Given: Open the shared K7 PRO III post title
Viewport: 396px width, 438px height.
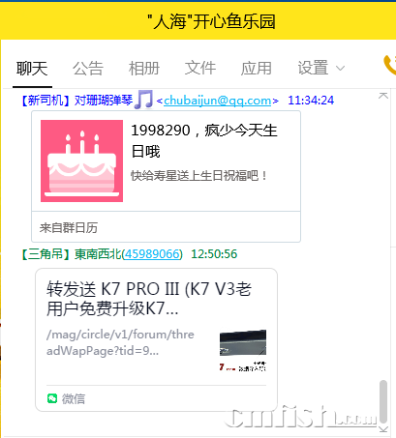Looking at the screenshot, I should click(x=149, y=299).
